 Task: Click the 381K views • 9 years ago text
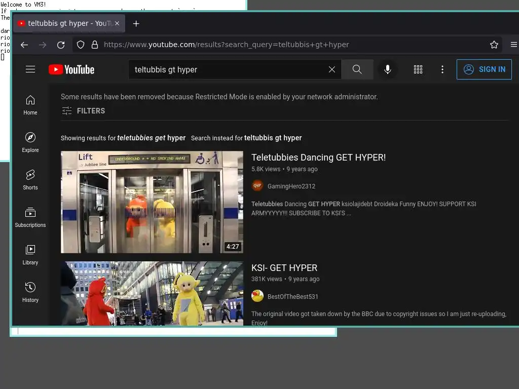tap(285, 279)
